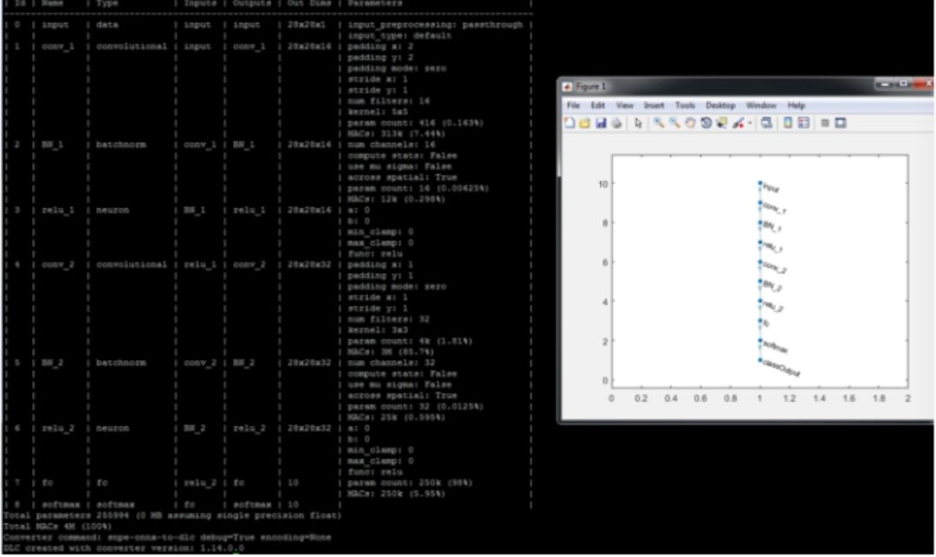Click the 'BN_1' node in the Figure 1 plot
Screen dimensions: 936x557
[760, 223]
